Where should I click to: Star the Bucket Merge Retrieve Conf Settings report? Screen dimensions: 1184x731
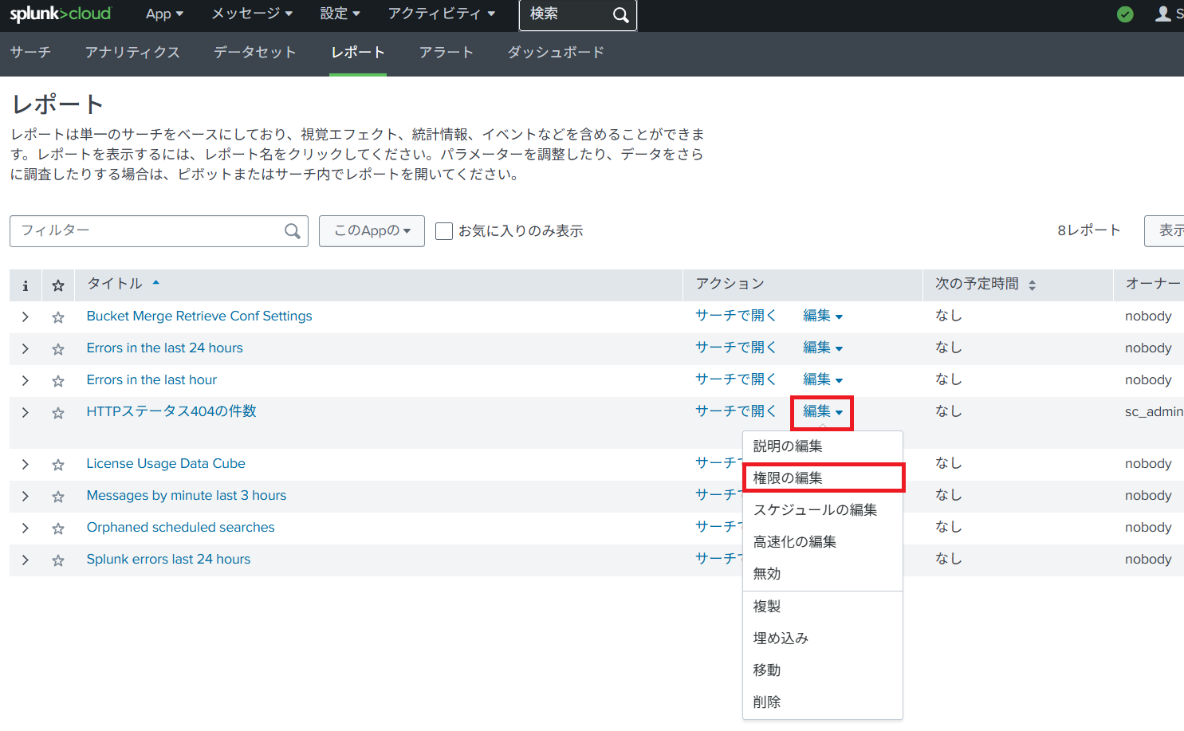[x=58, y=317]
